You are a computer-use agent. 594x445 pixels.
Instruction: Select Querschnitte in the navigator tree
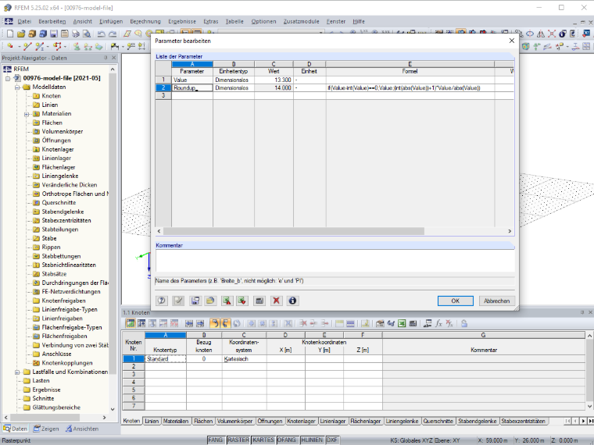coord(59,203)
